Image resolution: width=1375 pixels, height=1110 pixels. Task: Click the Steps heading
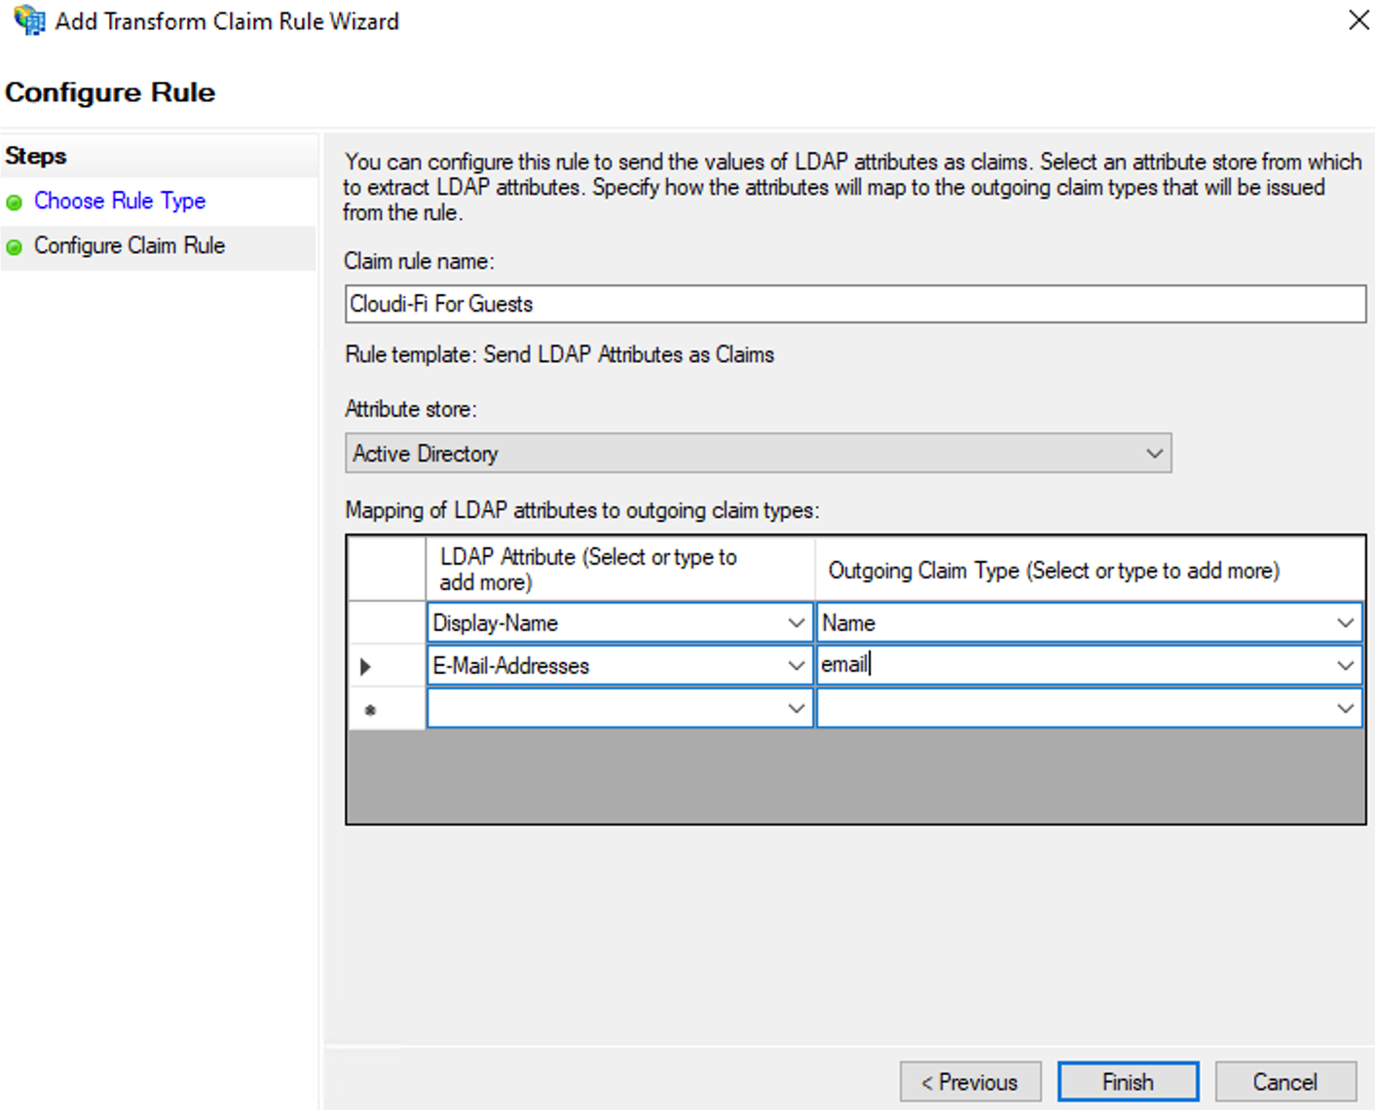coord(36,156)
